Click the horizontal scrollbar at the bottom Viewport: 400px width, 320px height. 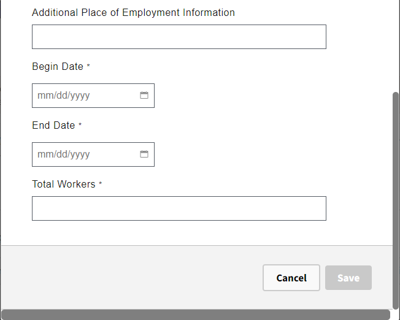(x=195, y=314)
